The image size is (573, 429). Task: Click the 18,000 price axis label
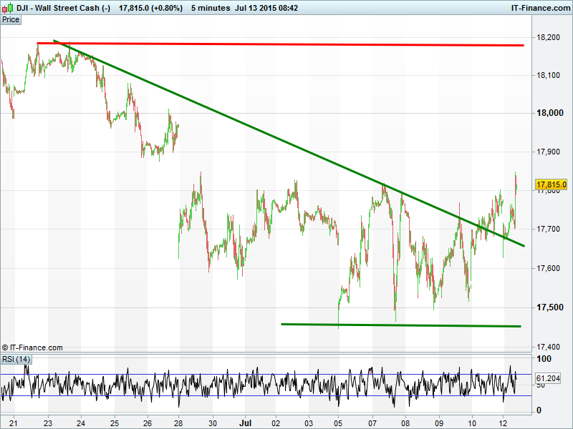549,113
